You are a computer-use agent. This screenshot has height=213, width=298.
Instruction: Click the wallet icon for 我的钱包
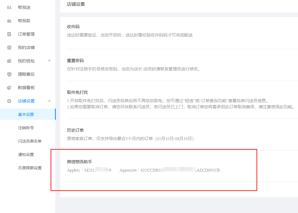click(9, 61)
